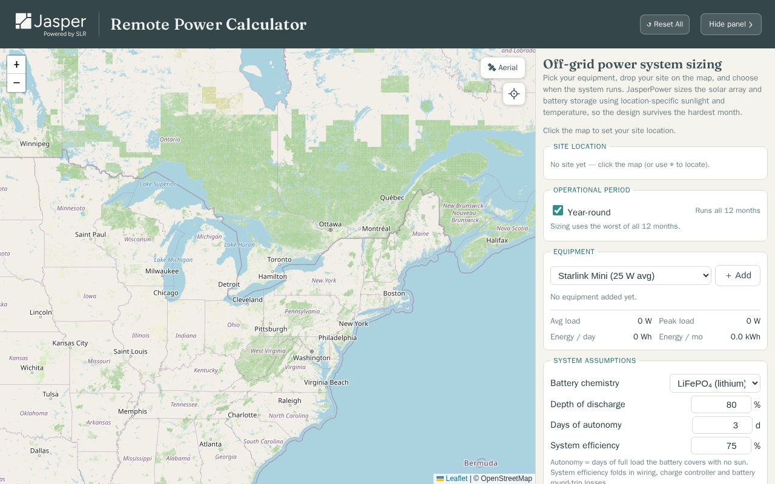
Task: Edit the Days of autonomy field
Action: click(x=722, y=425)
